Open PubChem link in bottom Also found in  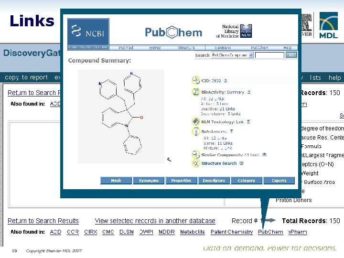tap(270, 232)
